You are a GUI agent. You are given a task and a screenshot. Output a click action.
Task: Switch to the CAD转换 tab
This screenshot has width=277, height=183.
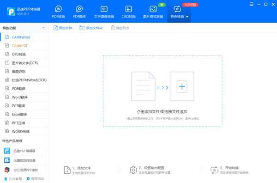click(x=128, y=12)
